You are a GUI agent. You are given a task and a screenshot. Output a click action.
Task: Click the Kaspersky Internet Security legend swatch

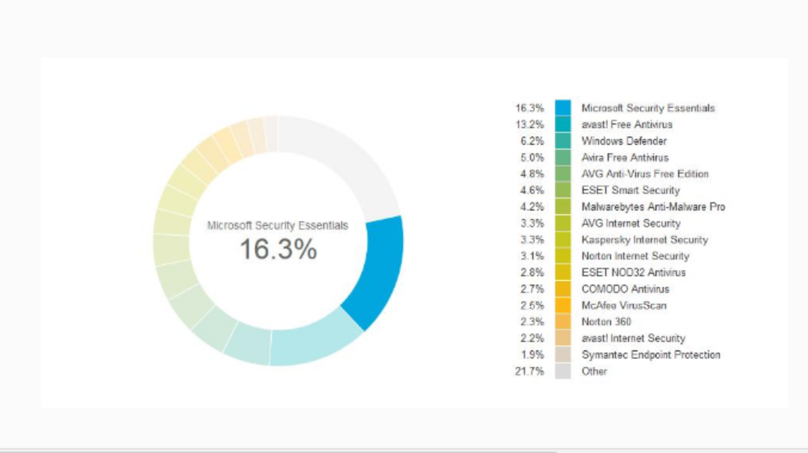563,240
